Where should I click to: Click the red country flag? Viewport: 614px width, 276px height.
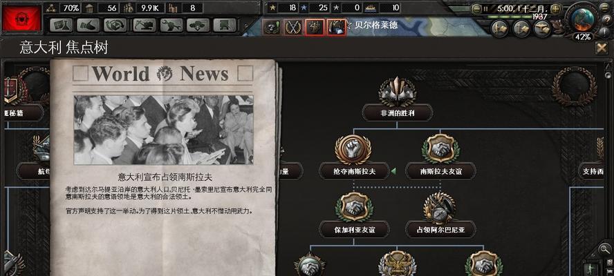[x=21, y=19]
